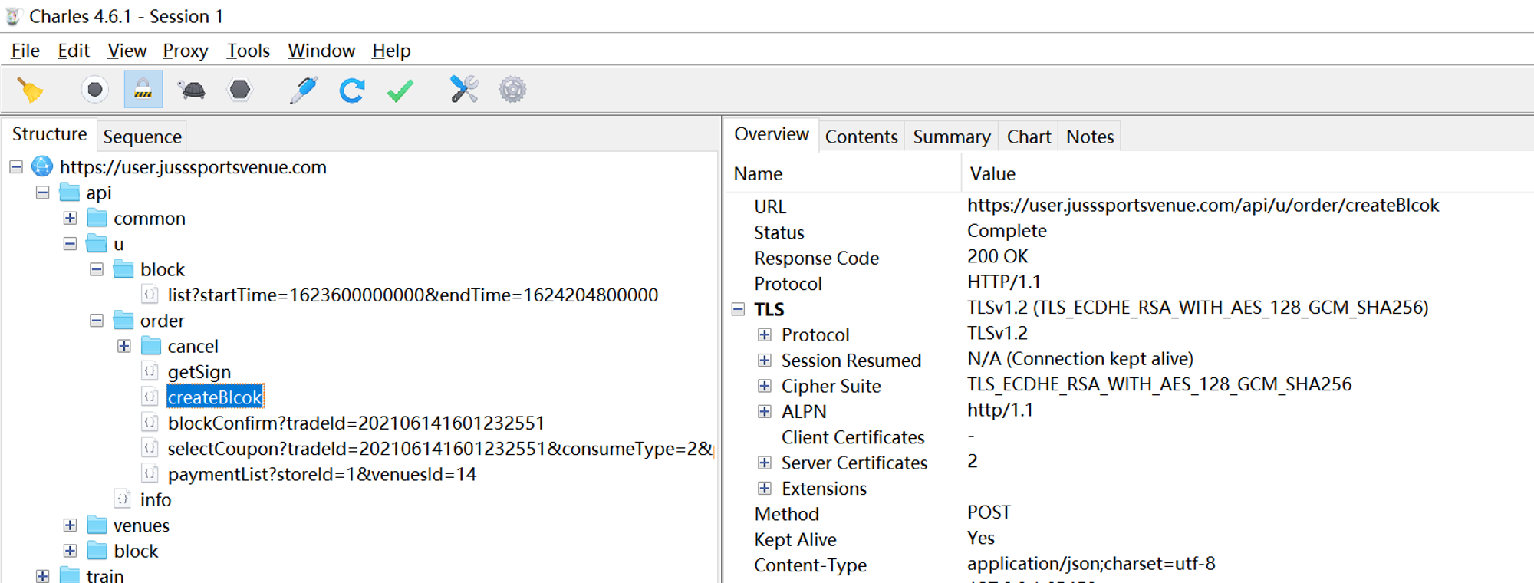Repeat the selected request with refresh icon
Screen dimensions: 1534x583
352,90
